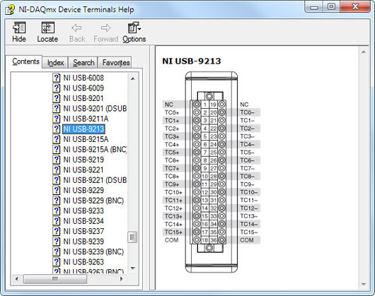Select the NI USB-9229 topic

(x=83, y=191)
